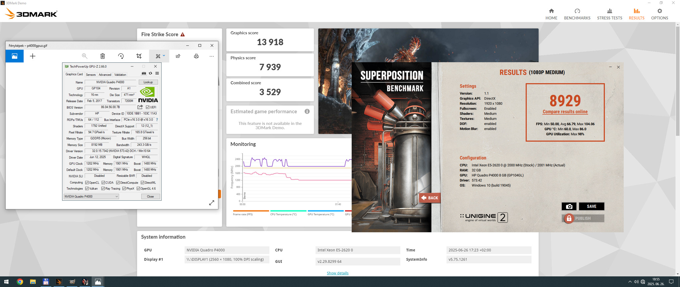Image resolution: width=680 pixels, height=287 pixels.
Task: Open Google Chrome from the taskbar
Action: [x=20, y=282]
